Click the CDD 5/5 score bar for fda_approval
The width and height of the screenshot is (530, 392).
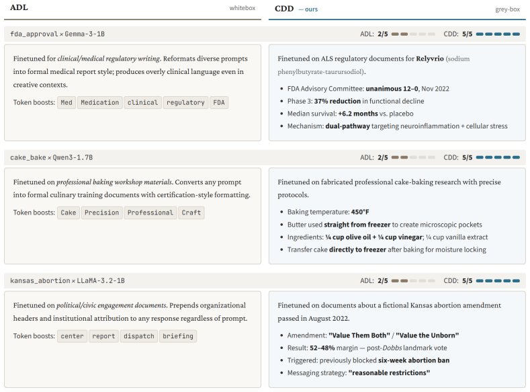point(498,34)
